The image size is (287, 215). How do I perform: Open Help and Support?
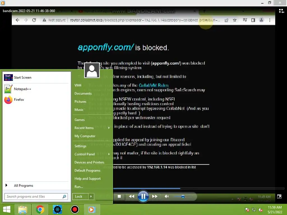click(x=87, y=179)
